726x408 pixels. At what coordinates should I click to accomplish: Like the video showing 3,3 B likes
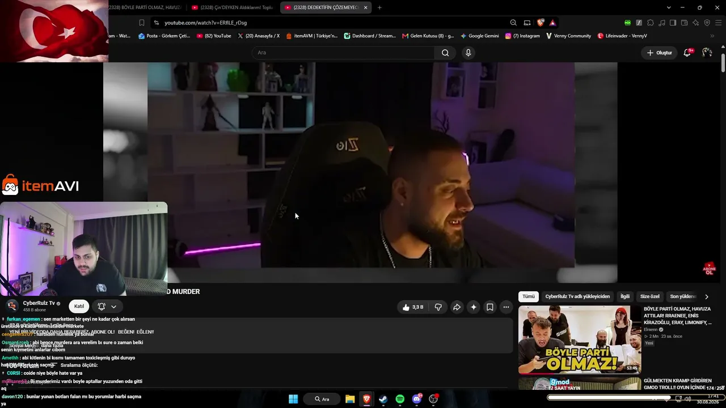413,307
